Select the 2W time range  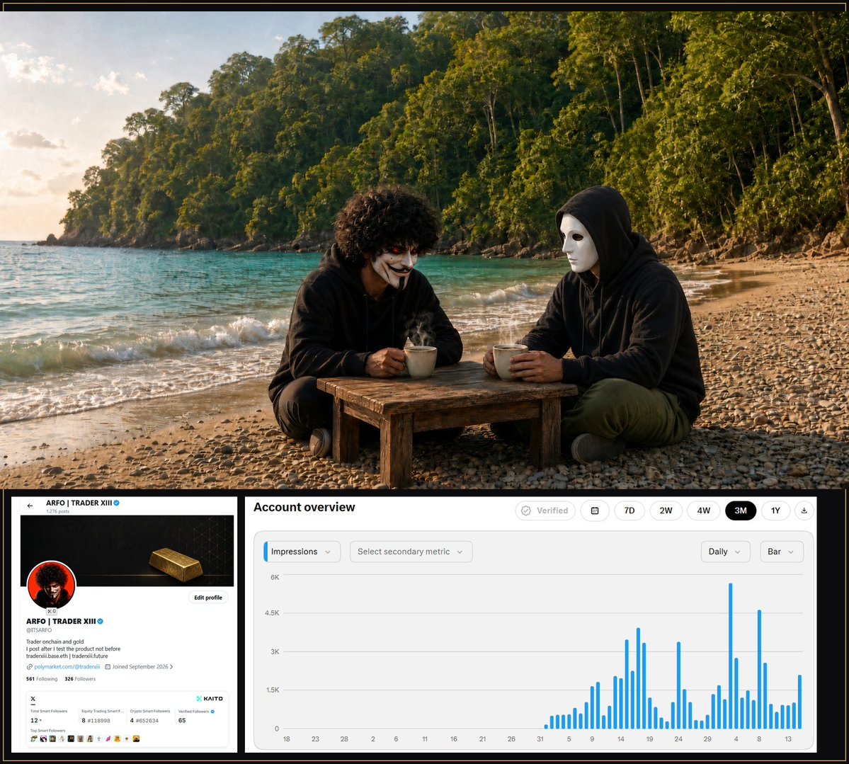[666, 511]
